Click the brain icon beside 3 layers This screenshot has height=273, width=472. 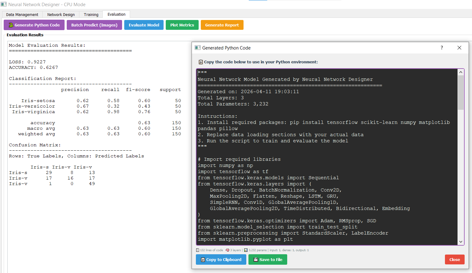pyautogui.click(x=228, y=250)
